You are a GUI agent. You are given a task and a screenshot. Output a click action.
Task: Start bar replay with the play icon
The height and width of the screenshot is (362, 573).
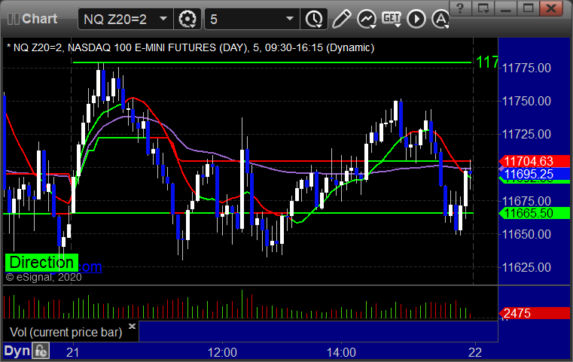(x=416, y=19)
